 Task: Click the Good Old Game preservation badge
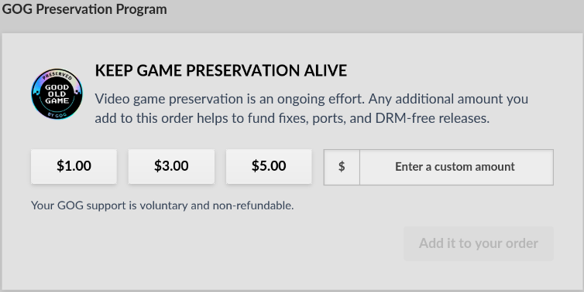point(57,94)
